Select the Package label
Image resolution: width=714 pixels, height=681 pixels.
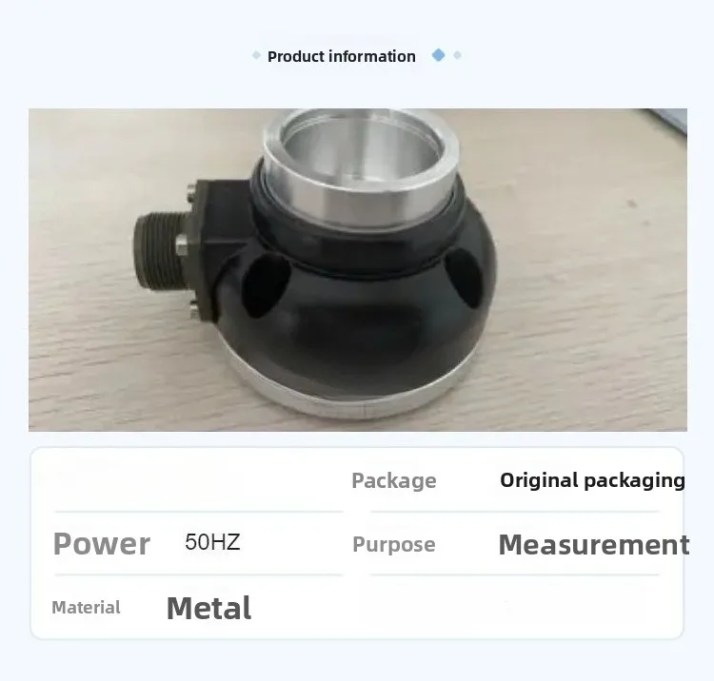394,481
